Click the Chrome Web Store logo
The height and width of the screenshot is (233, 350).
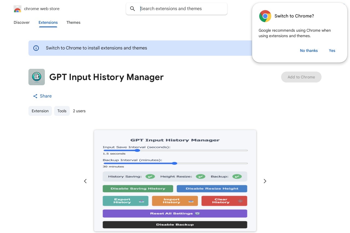[17, 9]
